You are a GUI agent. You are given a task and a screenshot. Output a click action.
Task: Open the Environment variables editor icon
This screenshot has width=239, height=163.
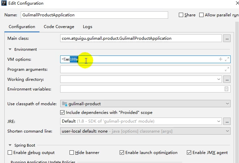(227, 89)
